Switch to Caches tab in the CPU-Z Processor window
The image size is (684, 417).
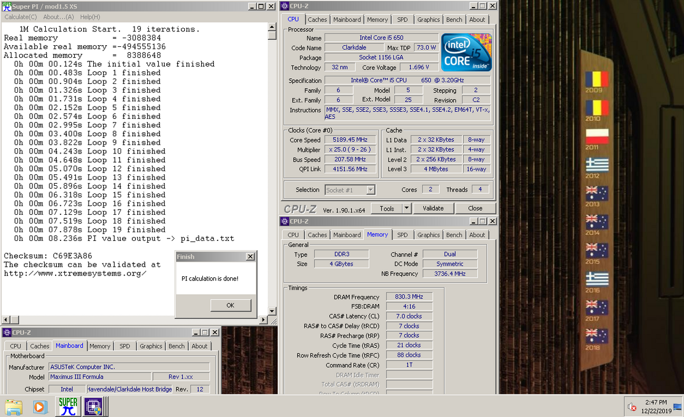(317, 20)
